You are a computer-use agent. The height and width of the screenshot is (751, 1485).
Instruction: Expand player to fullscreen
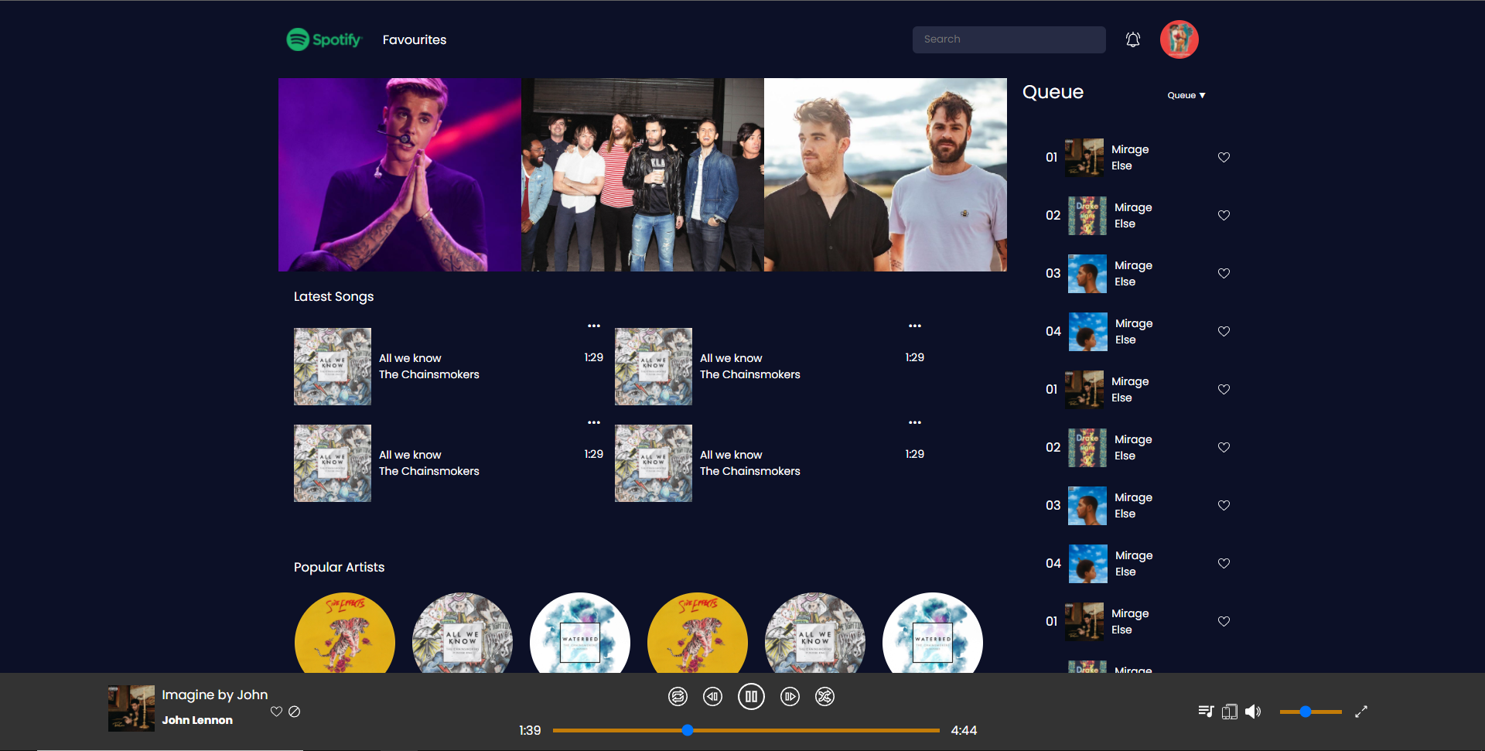(x=1361, y=712)
